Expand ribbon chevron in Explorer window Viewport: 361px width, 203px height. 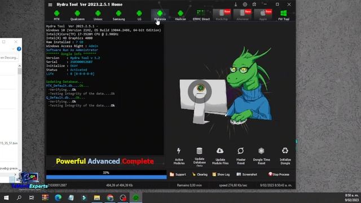13,49
